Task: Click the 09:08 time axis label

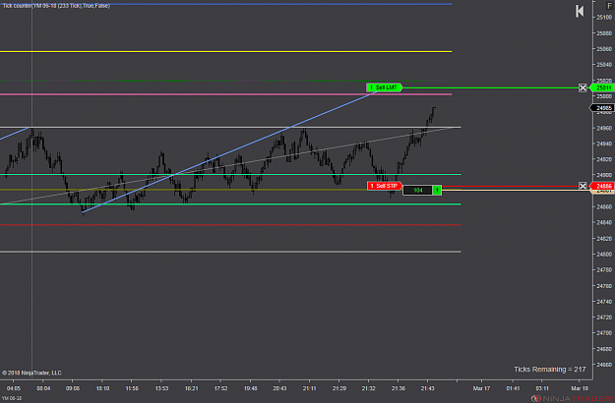Action: (73, 388)
